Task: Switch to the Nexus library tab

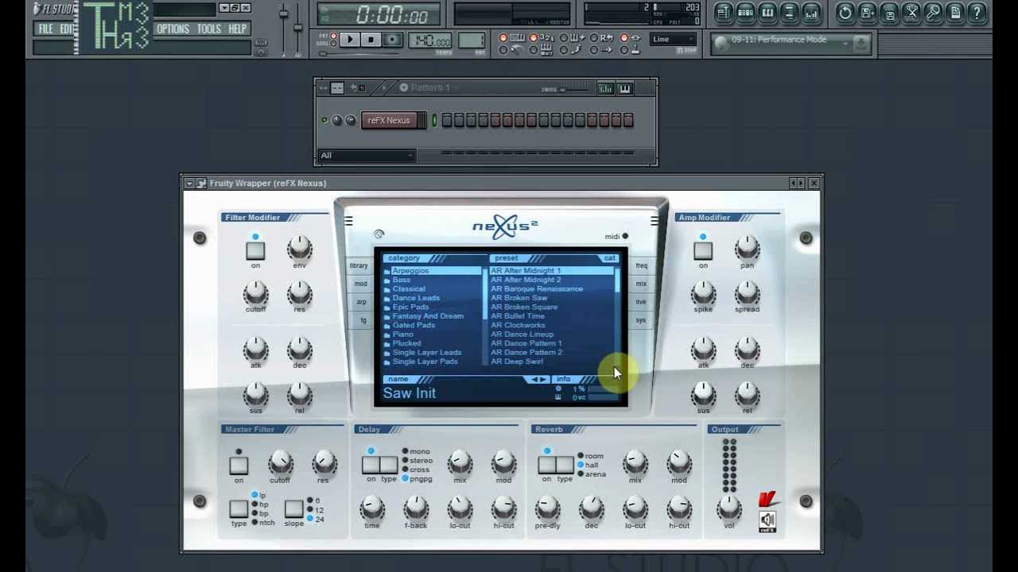Action: pos(359,266)
